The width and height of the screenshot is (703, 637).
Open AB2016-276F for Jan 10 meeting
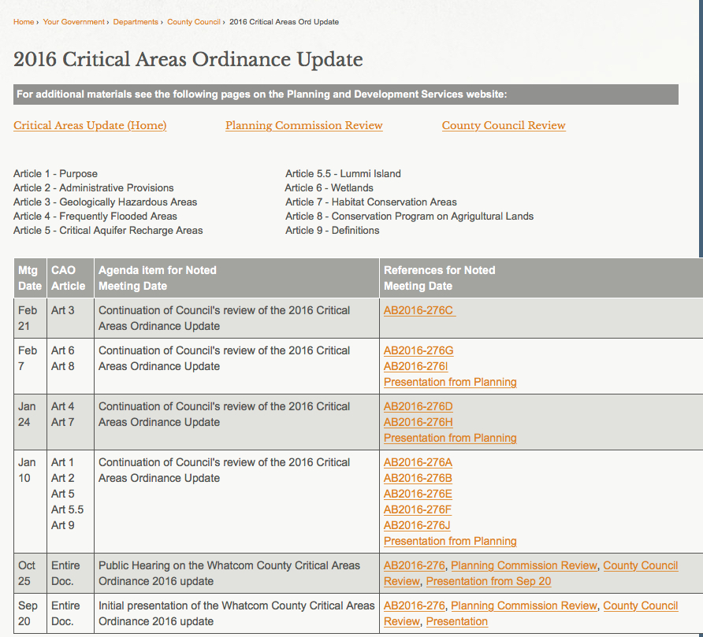pyautogui.click(x=416, y=509)
